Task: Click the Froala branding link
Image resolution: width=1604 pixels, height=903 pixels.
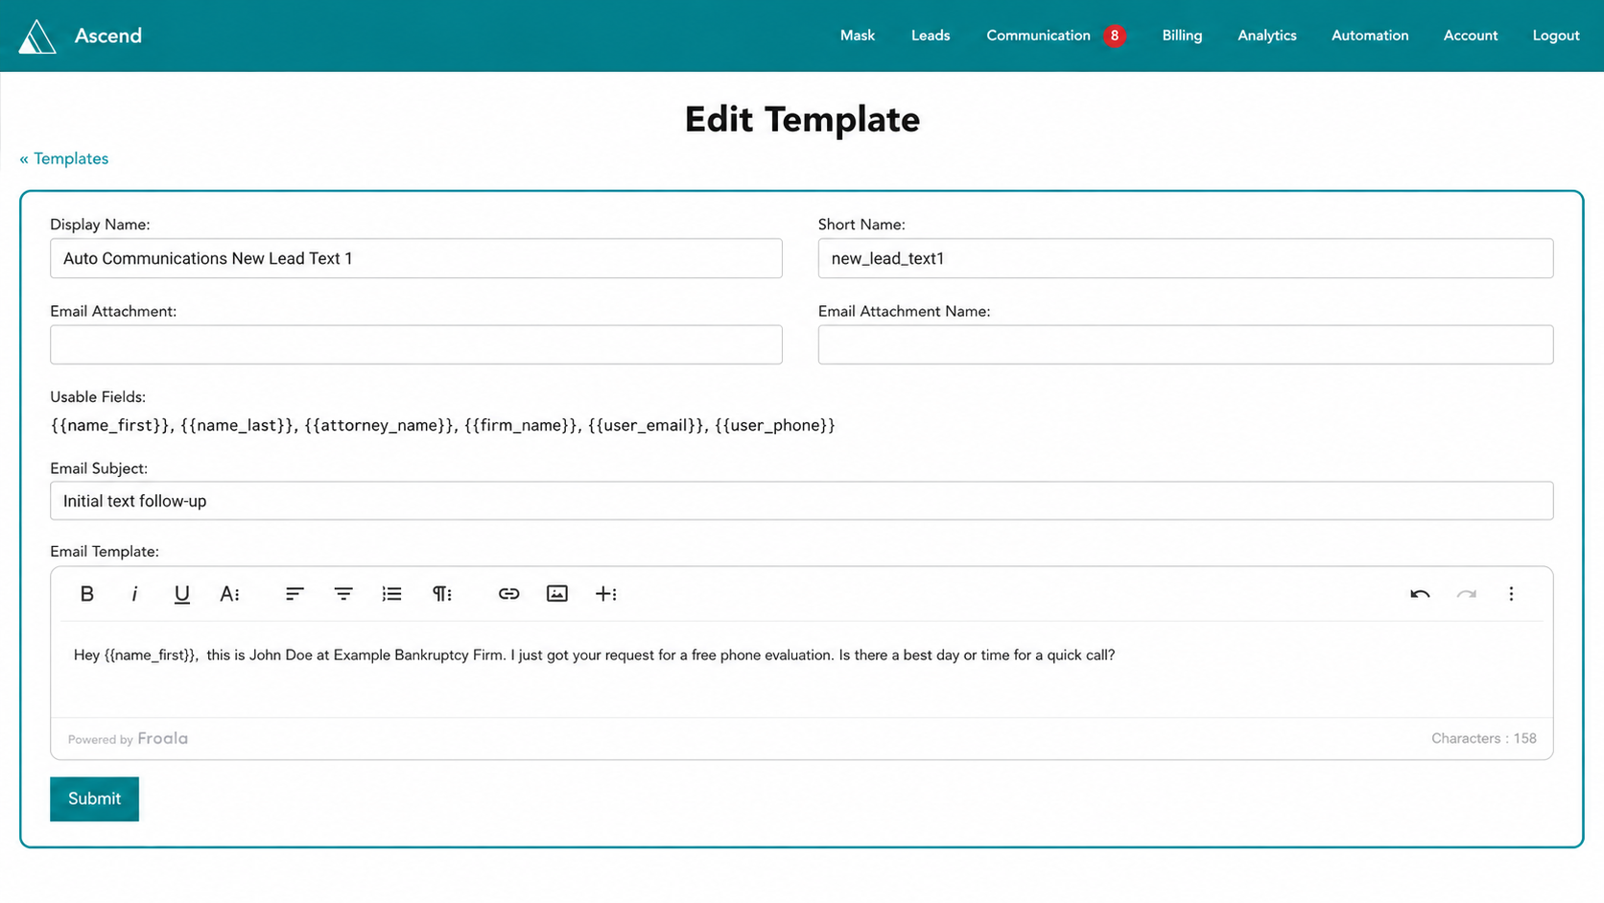Action: click(x=162, y=739)
